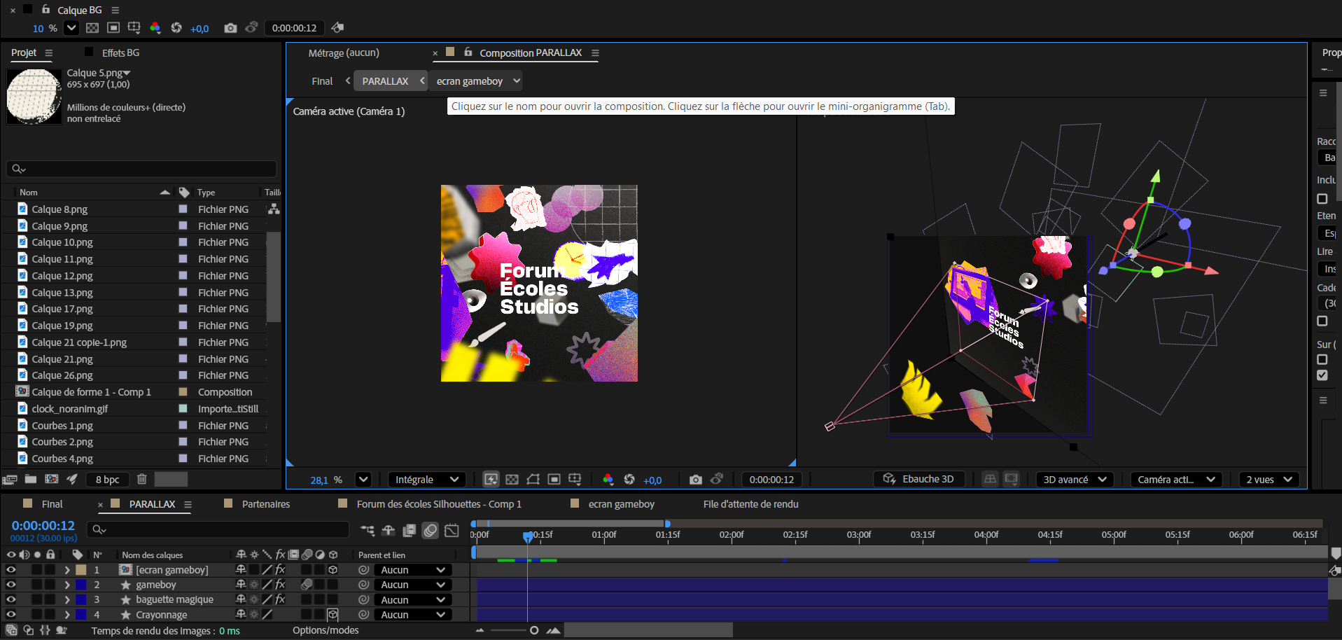Click the 8 bpc color depth button
Image resolution: width=1342 pixels, height=640 pixels.
coord(107,480)
